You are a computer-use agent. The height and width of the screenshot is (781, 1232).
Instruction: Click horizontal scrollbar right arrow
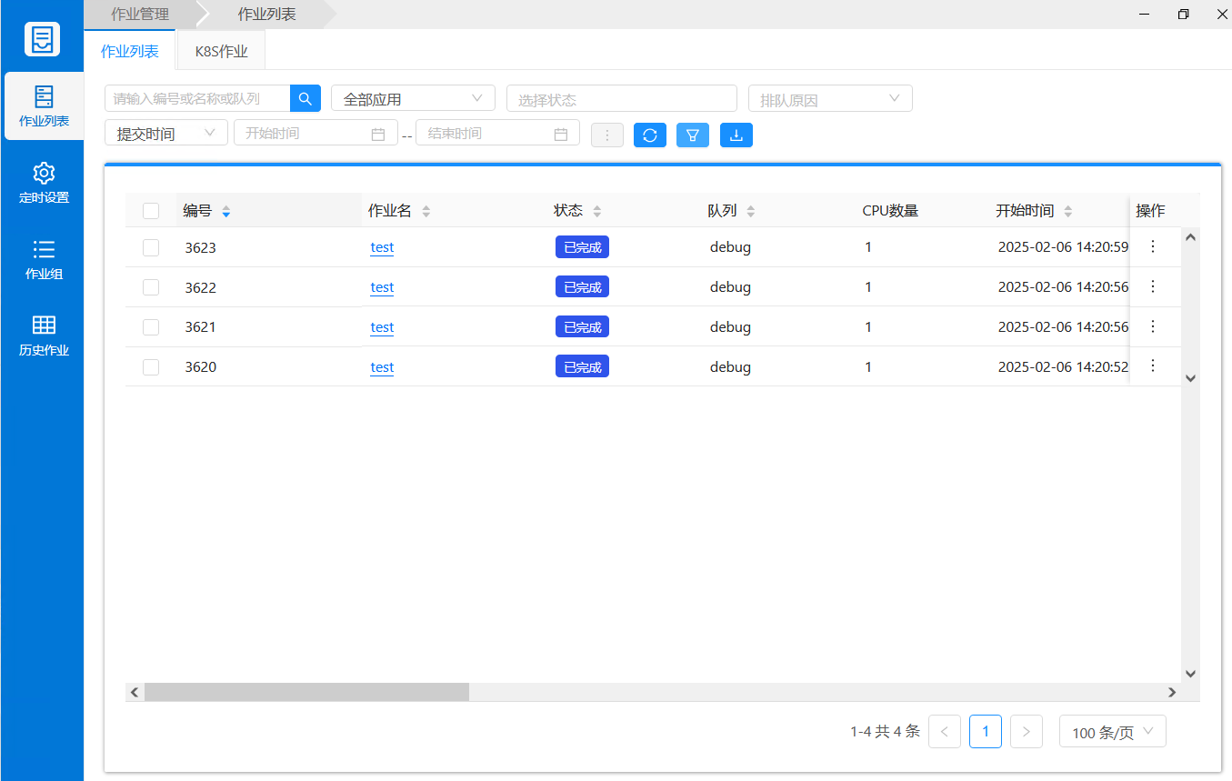(1172, 692)
